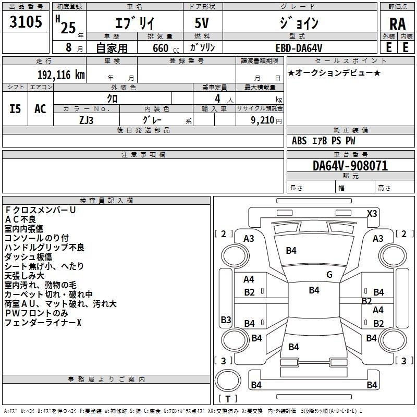Click the note ダッシュ板傷
Image resolution: width=417 pixels, height=417 pixels.
(x=28, y=256)
